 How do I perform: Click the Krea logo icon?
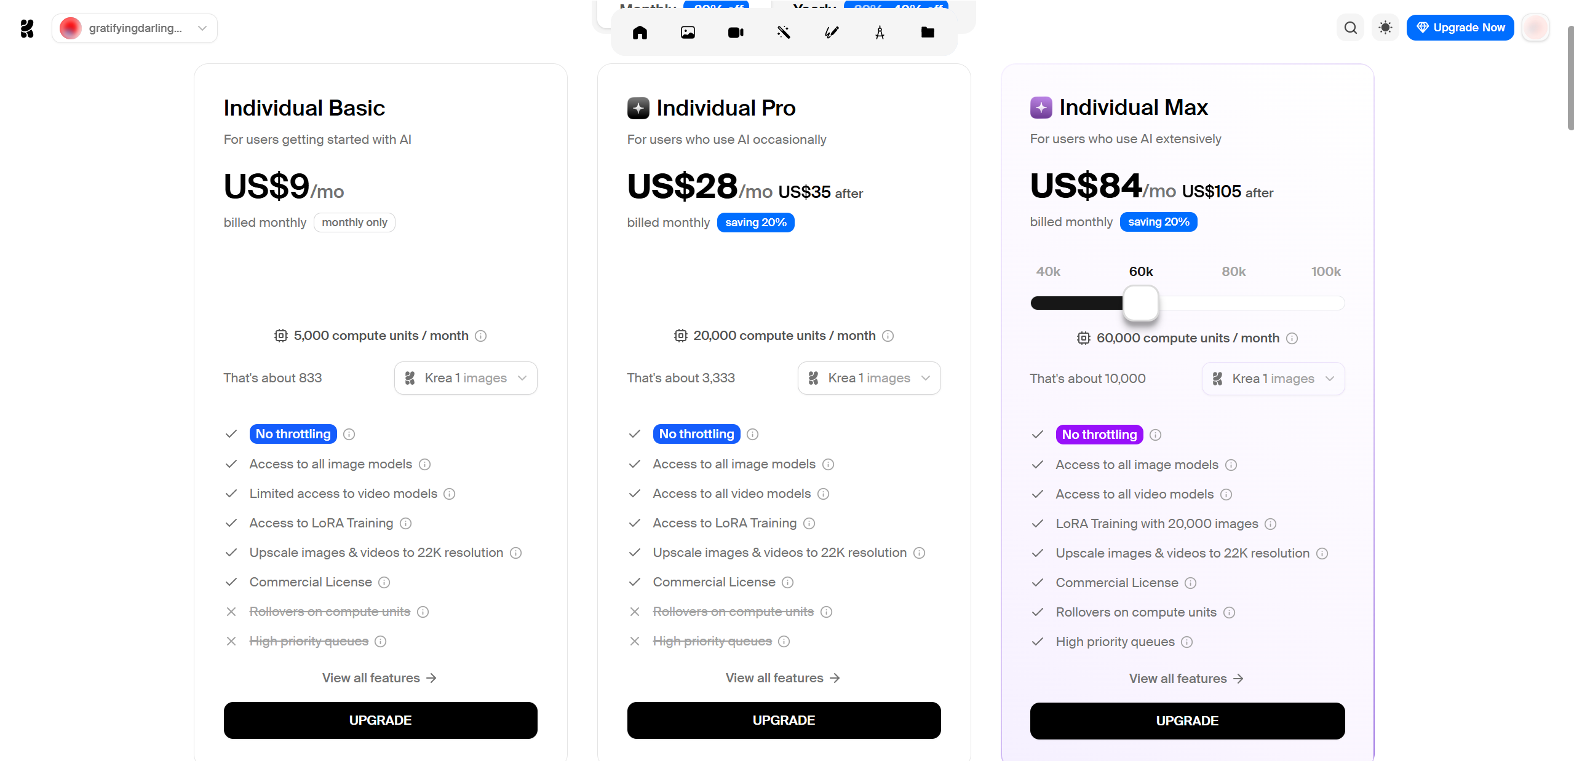[27, 28]
